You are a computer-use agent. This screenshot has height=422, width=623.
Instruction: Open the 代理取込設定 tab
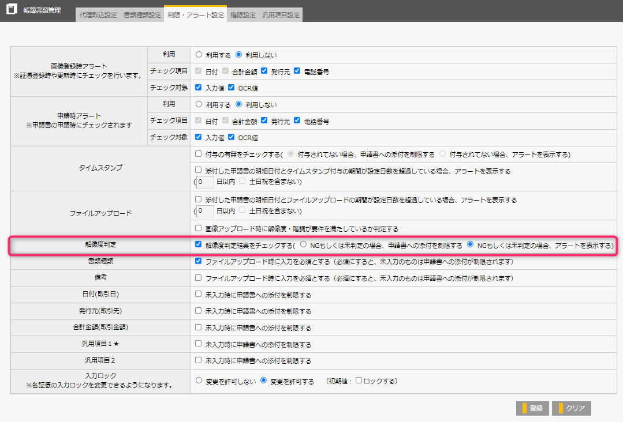pyautogui.click(x=98, y=15)
